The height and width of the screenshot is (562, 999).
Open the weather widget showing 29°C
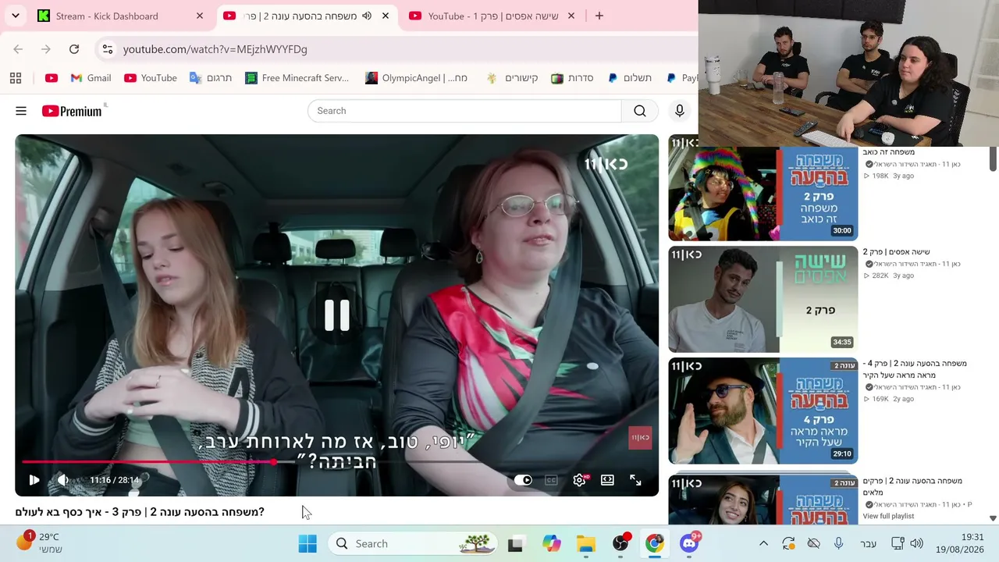coord(41,543)
